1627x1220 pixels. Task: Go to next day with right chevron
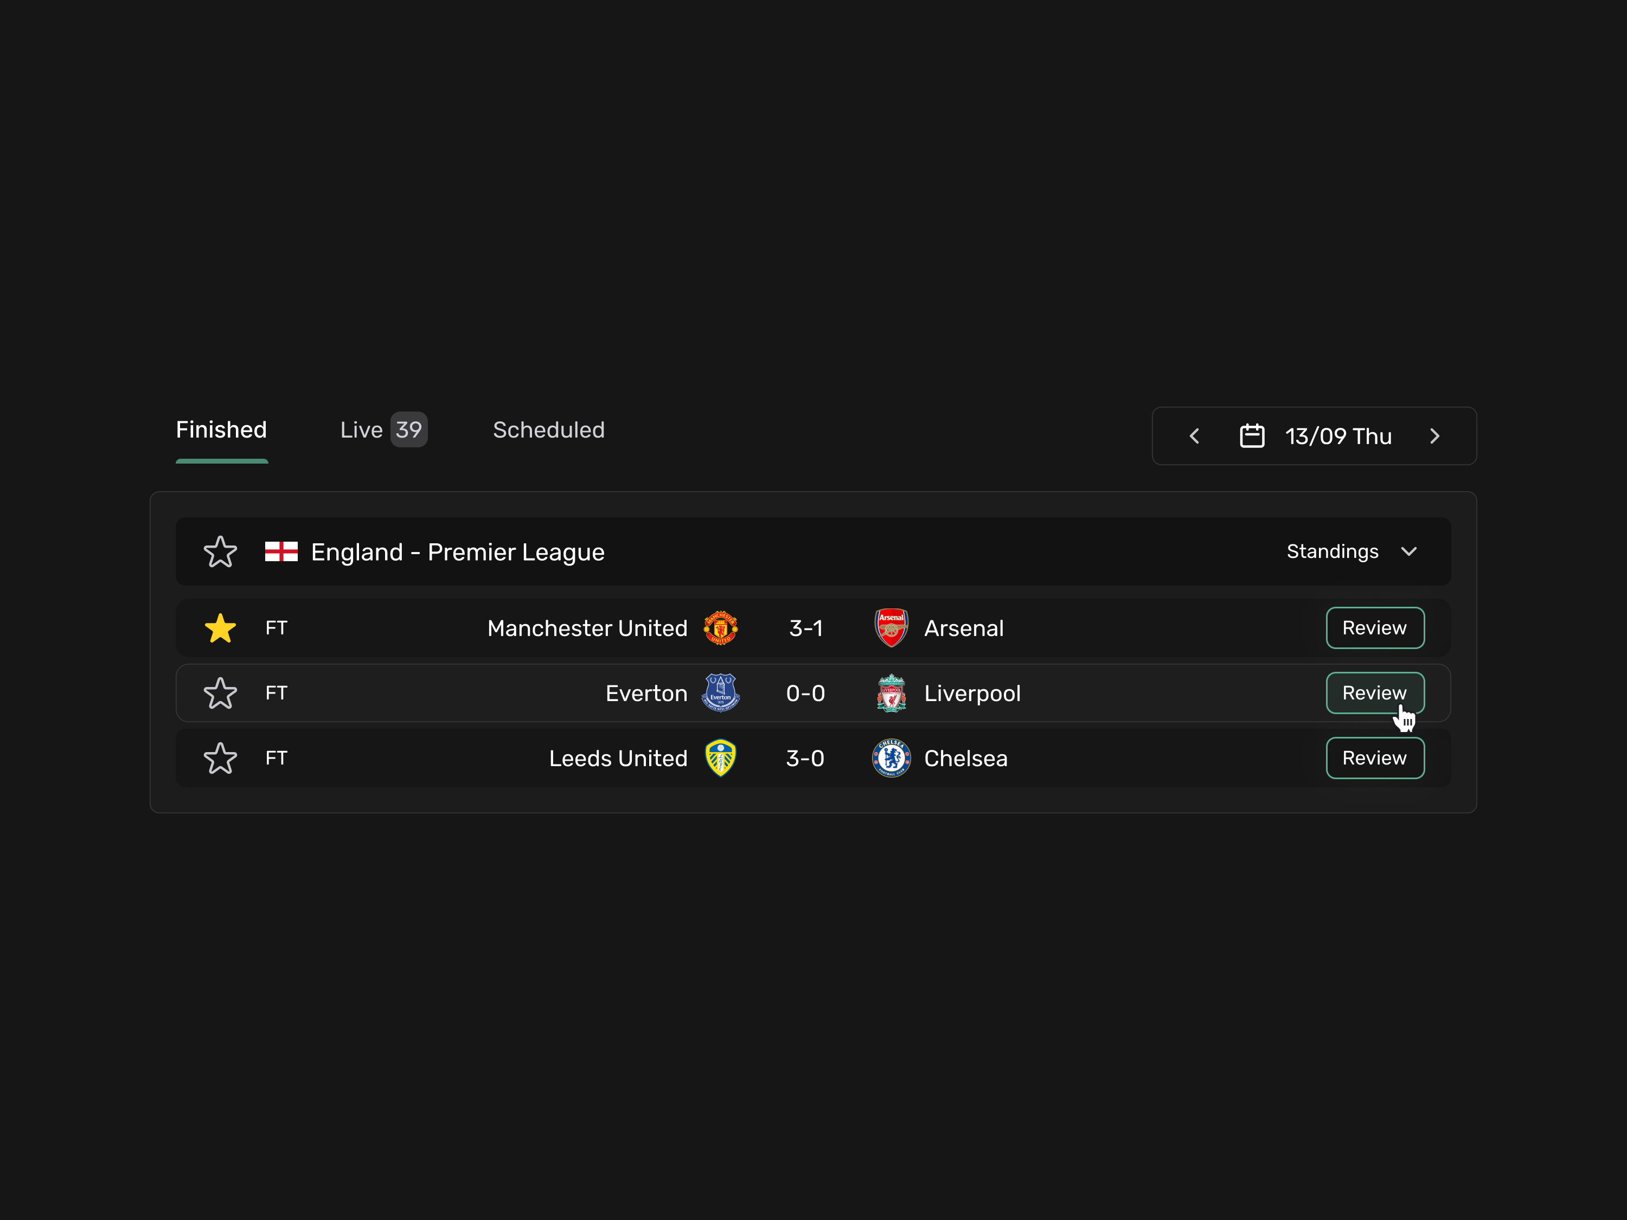tap(1434, 436)
